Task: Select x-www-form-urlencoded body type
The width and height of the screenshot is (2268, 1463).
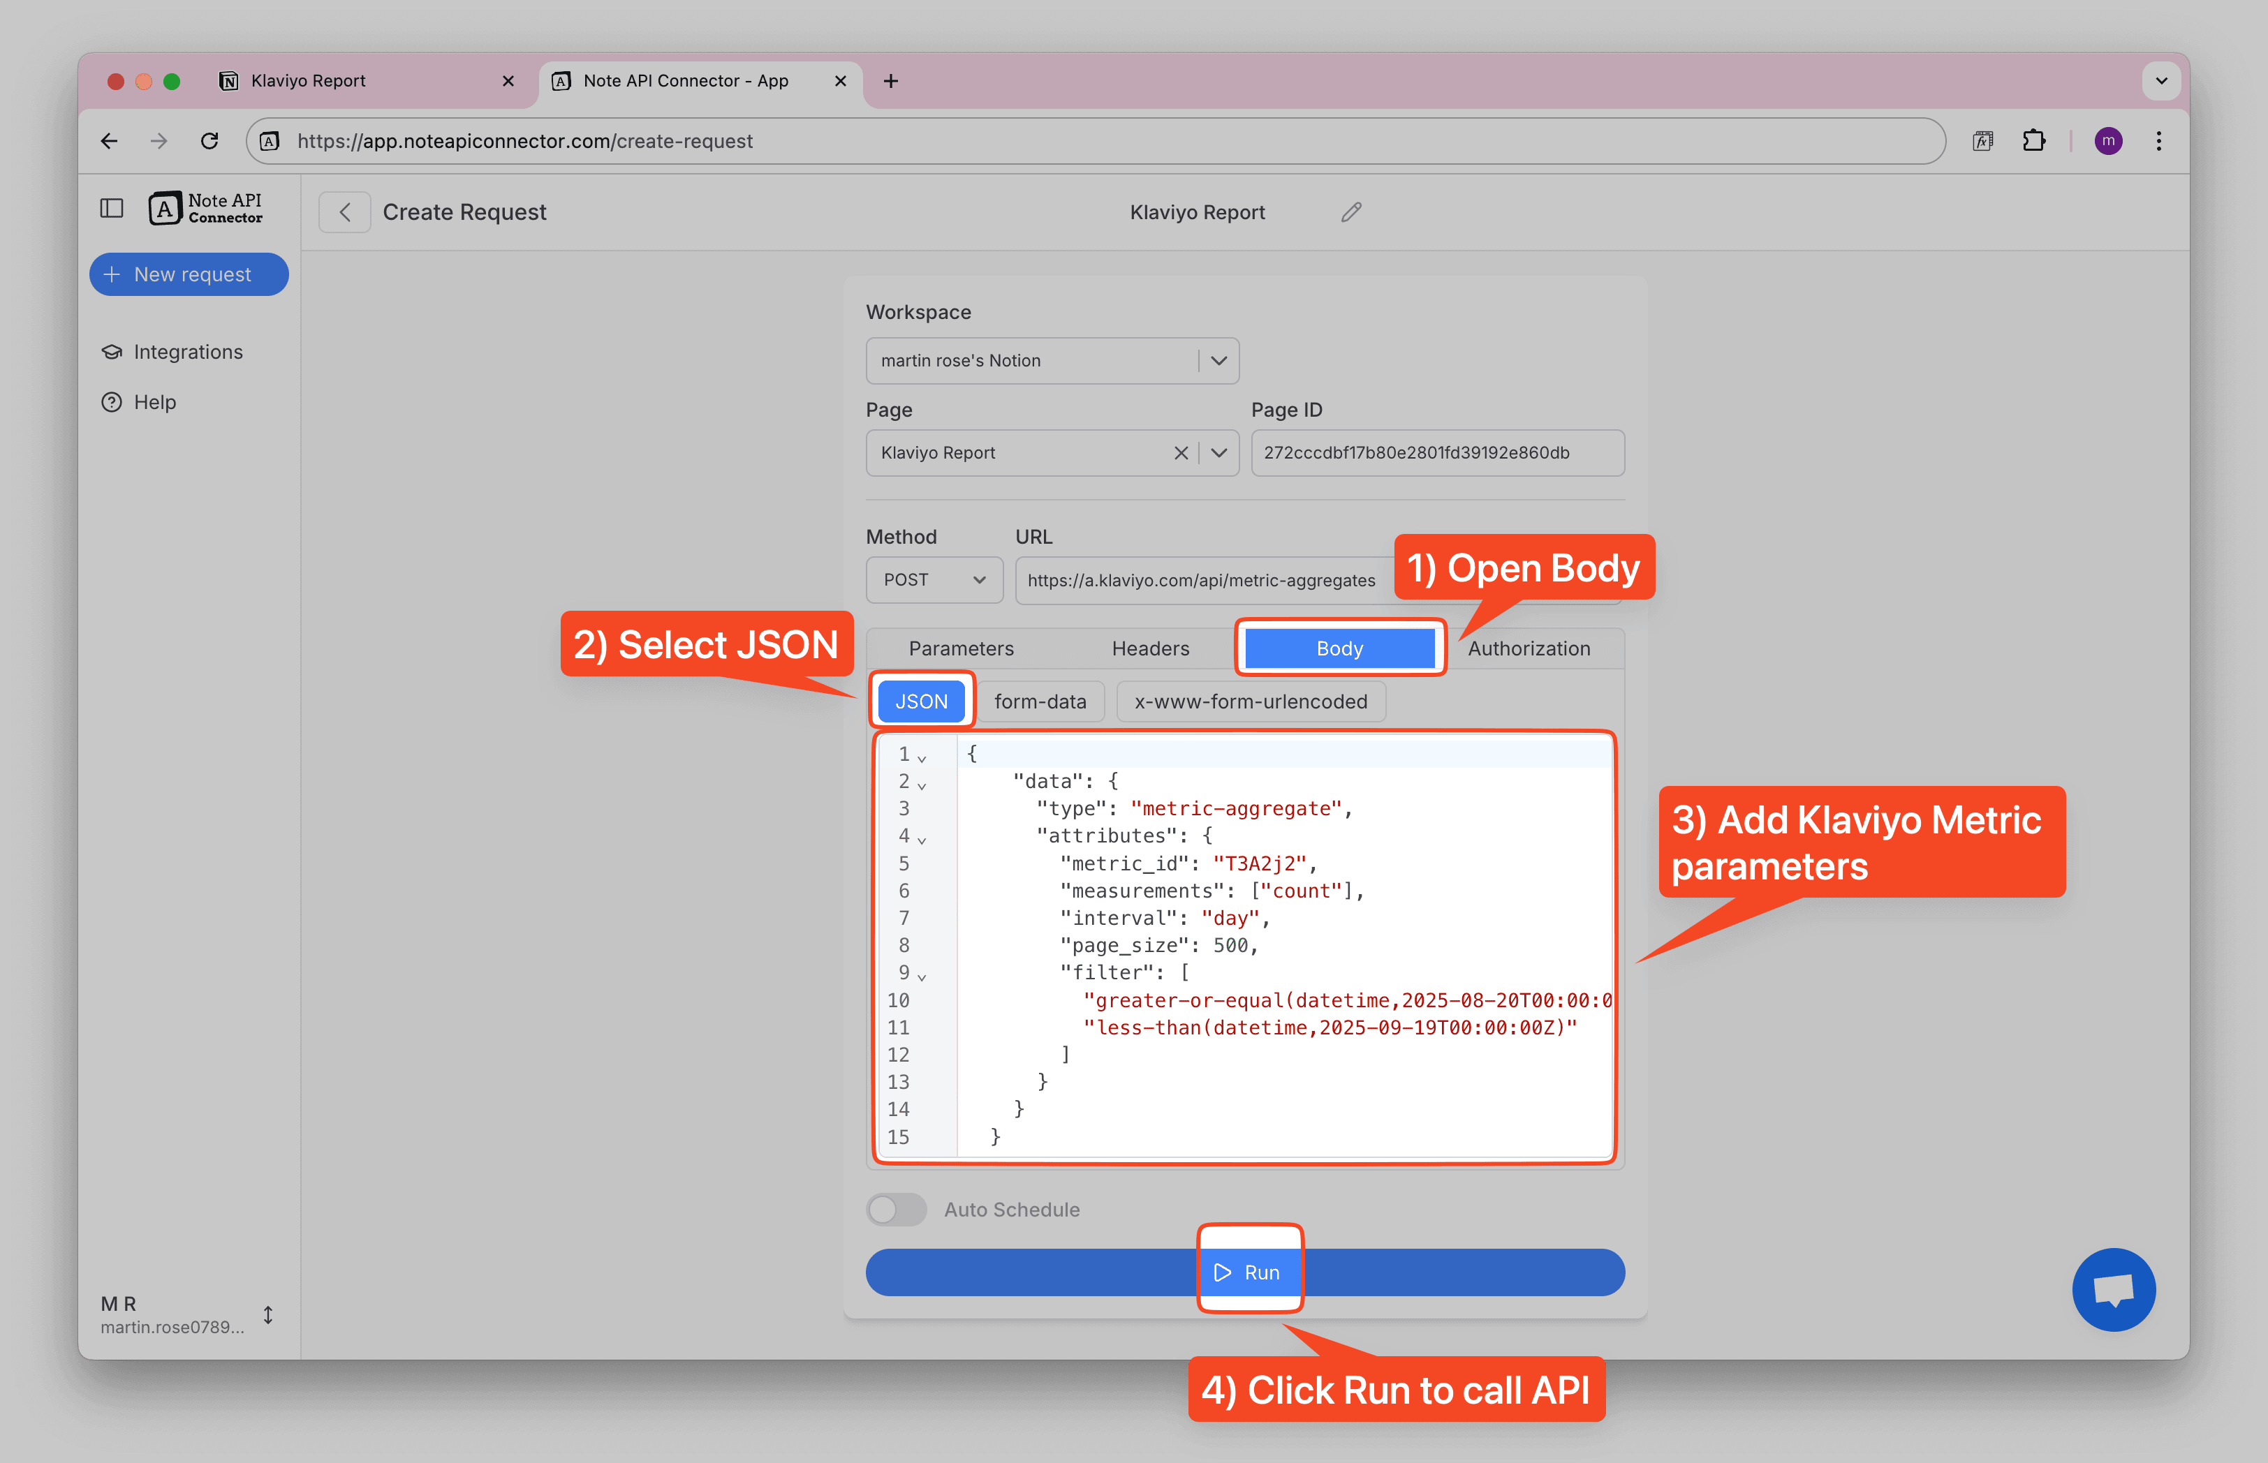Action: click(x=1251, y=701)
